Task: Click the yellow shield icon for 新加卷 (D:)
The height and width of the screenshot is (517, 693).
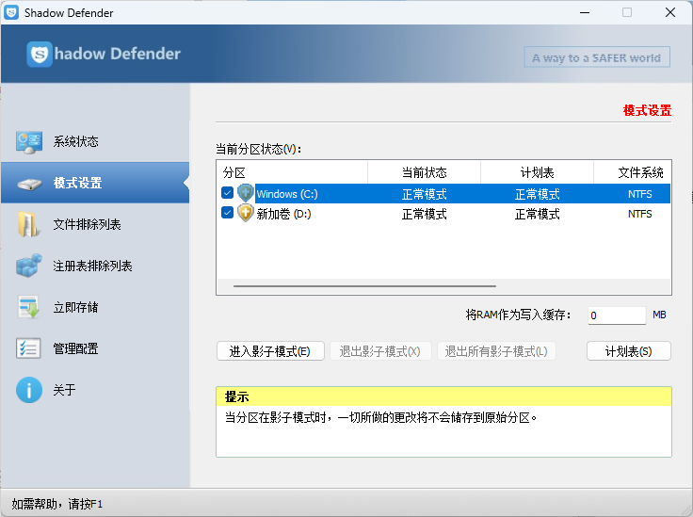Action: [246, 213]
